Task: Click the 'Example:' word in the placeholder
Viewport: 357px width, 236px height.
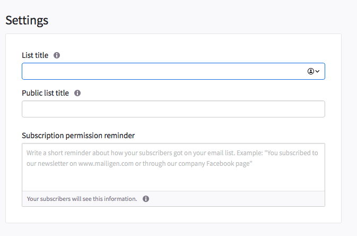Action: [x=249, y=153]
